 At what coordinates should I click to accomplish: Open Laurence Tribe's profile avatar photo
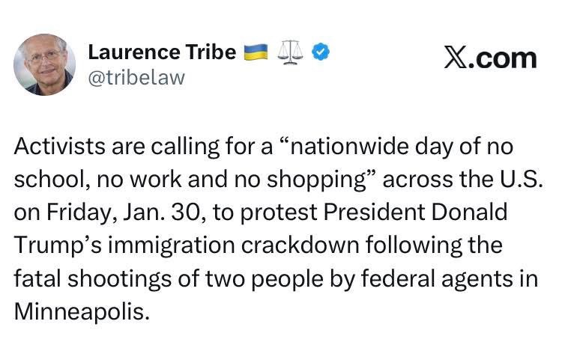44,64
